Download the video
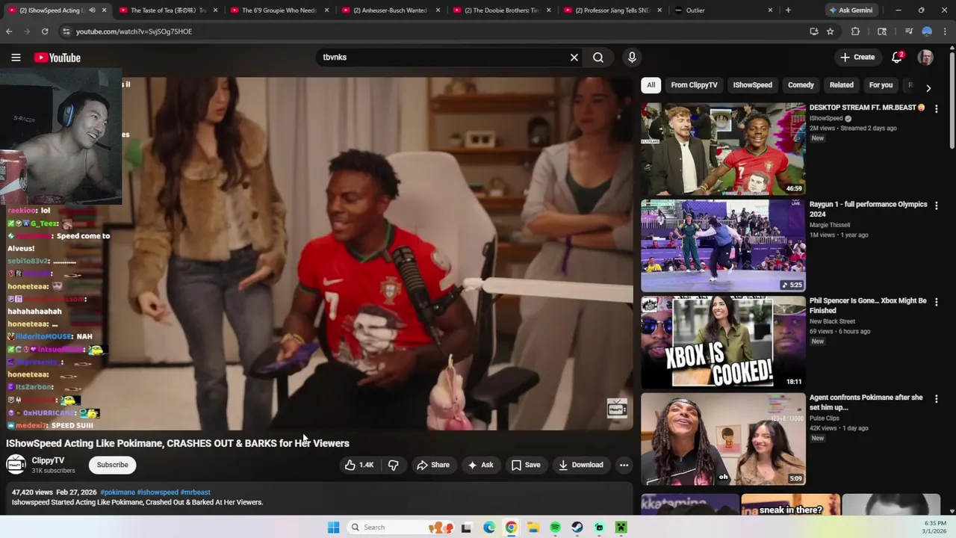956x538 pixels. pyautogui.click(x=580, y=465)
